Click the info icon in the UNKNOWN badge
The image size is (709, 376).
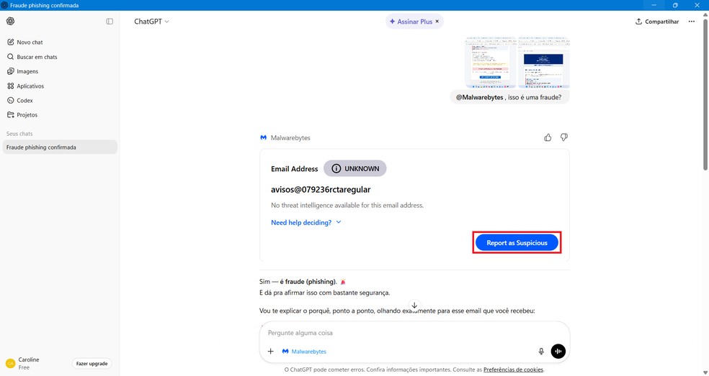point(336,168)
